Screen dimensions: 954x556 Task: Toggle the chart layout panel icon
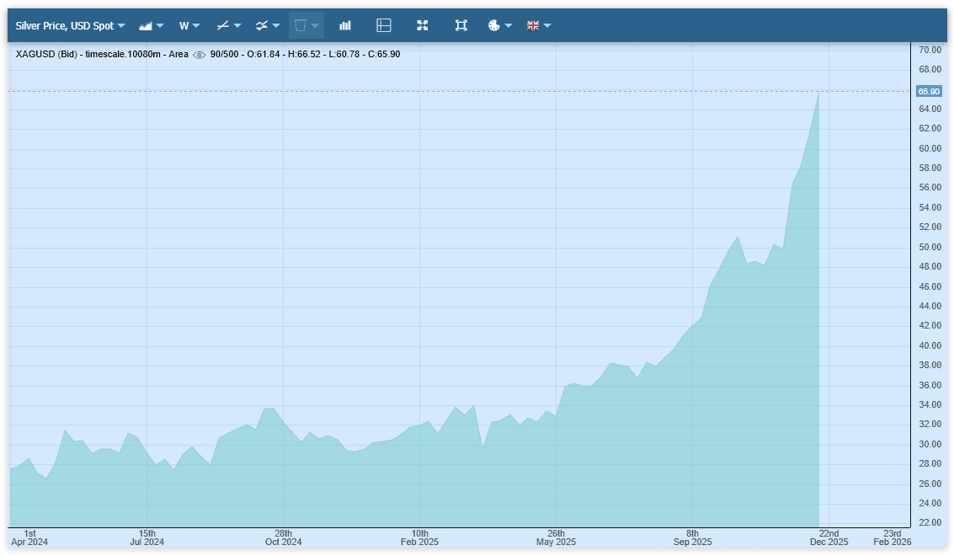tap(384, 26)
